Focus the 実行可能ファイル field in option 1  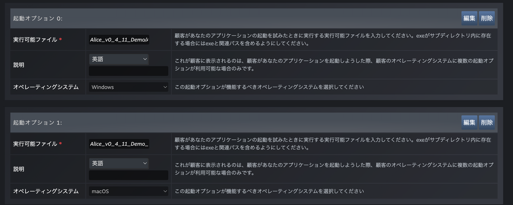click(x=119, y=144)
